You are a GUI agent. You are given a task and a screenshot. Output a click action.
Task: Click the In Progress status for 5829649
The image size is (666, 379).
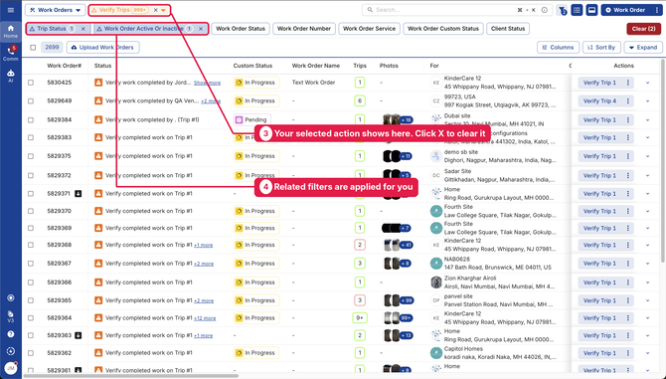coord(256,100)
